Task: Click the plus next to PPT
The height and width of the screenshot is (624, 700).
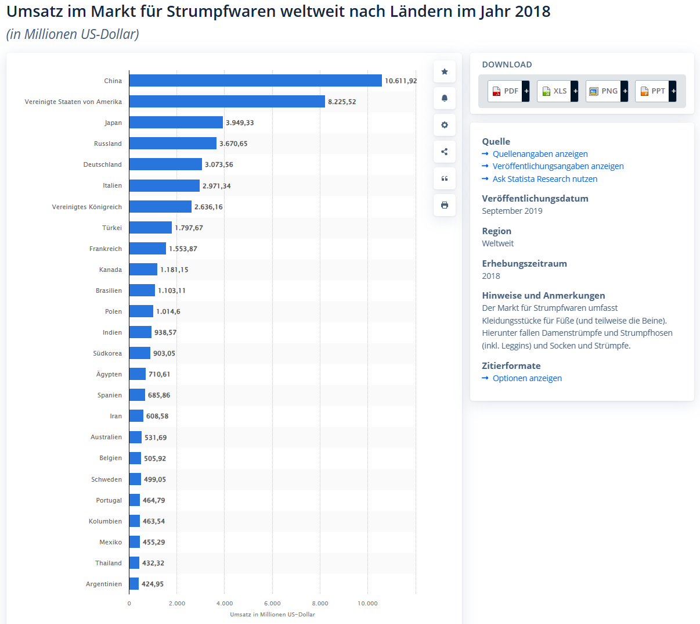Action: [x=673, y=91]
